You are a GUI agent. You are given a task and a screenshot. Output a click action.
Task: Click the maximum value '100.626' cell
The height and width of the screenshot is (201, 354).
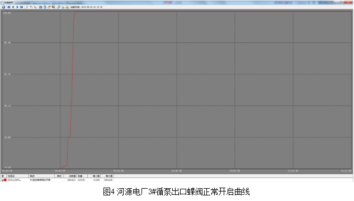[108, 180]
